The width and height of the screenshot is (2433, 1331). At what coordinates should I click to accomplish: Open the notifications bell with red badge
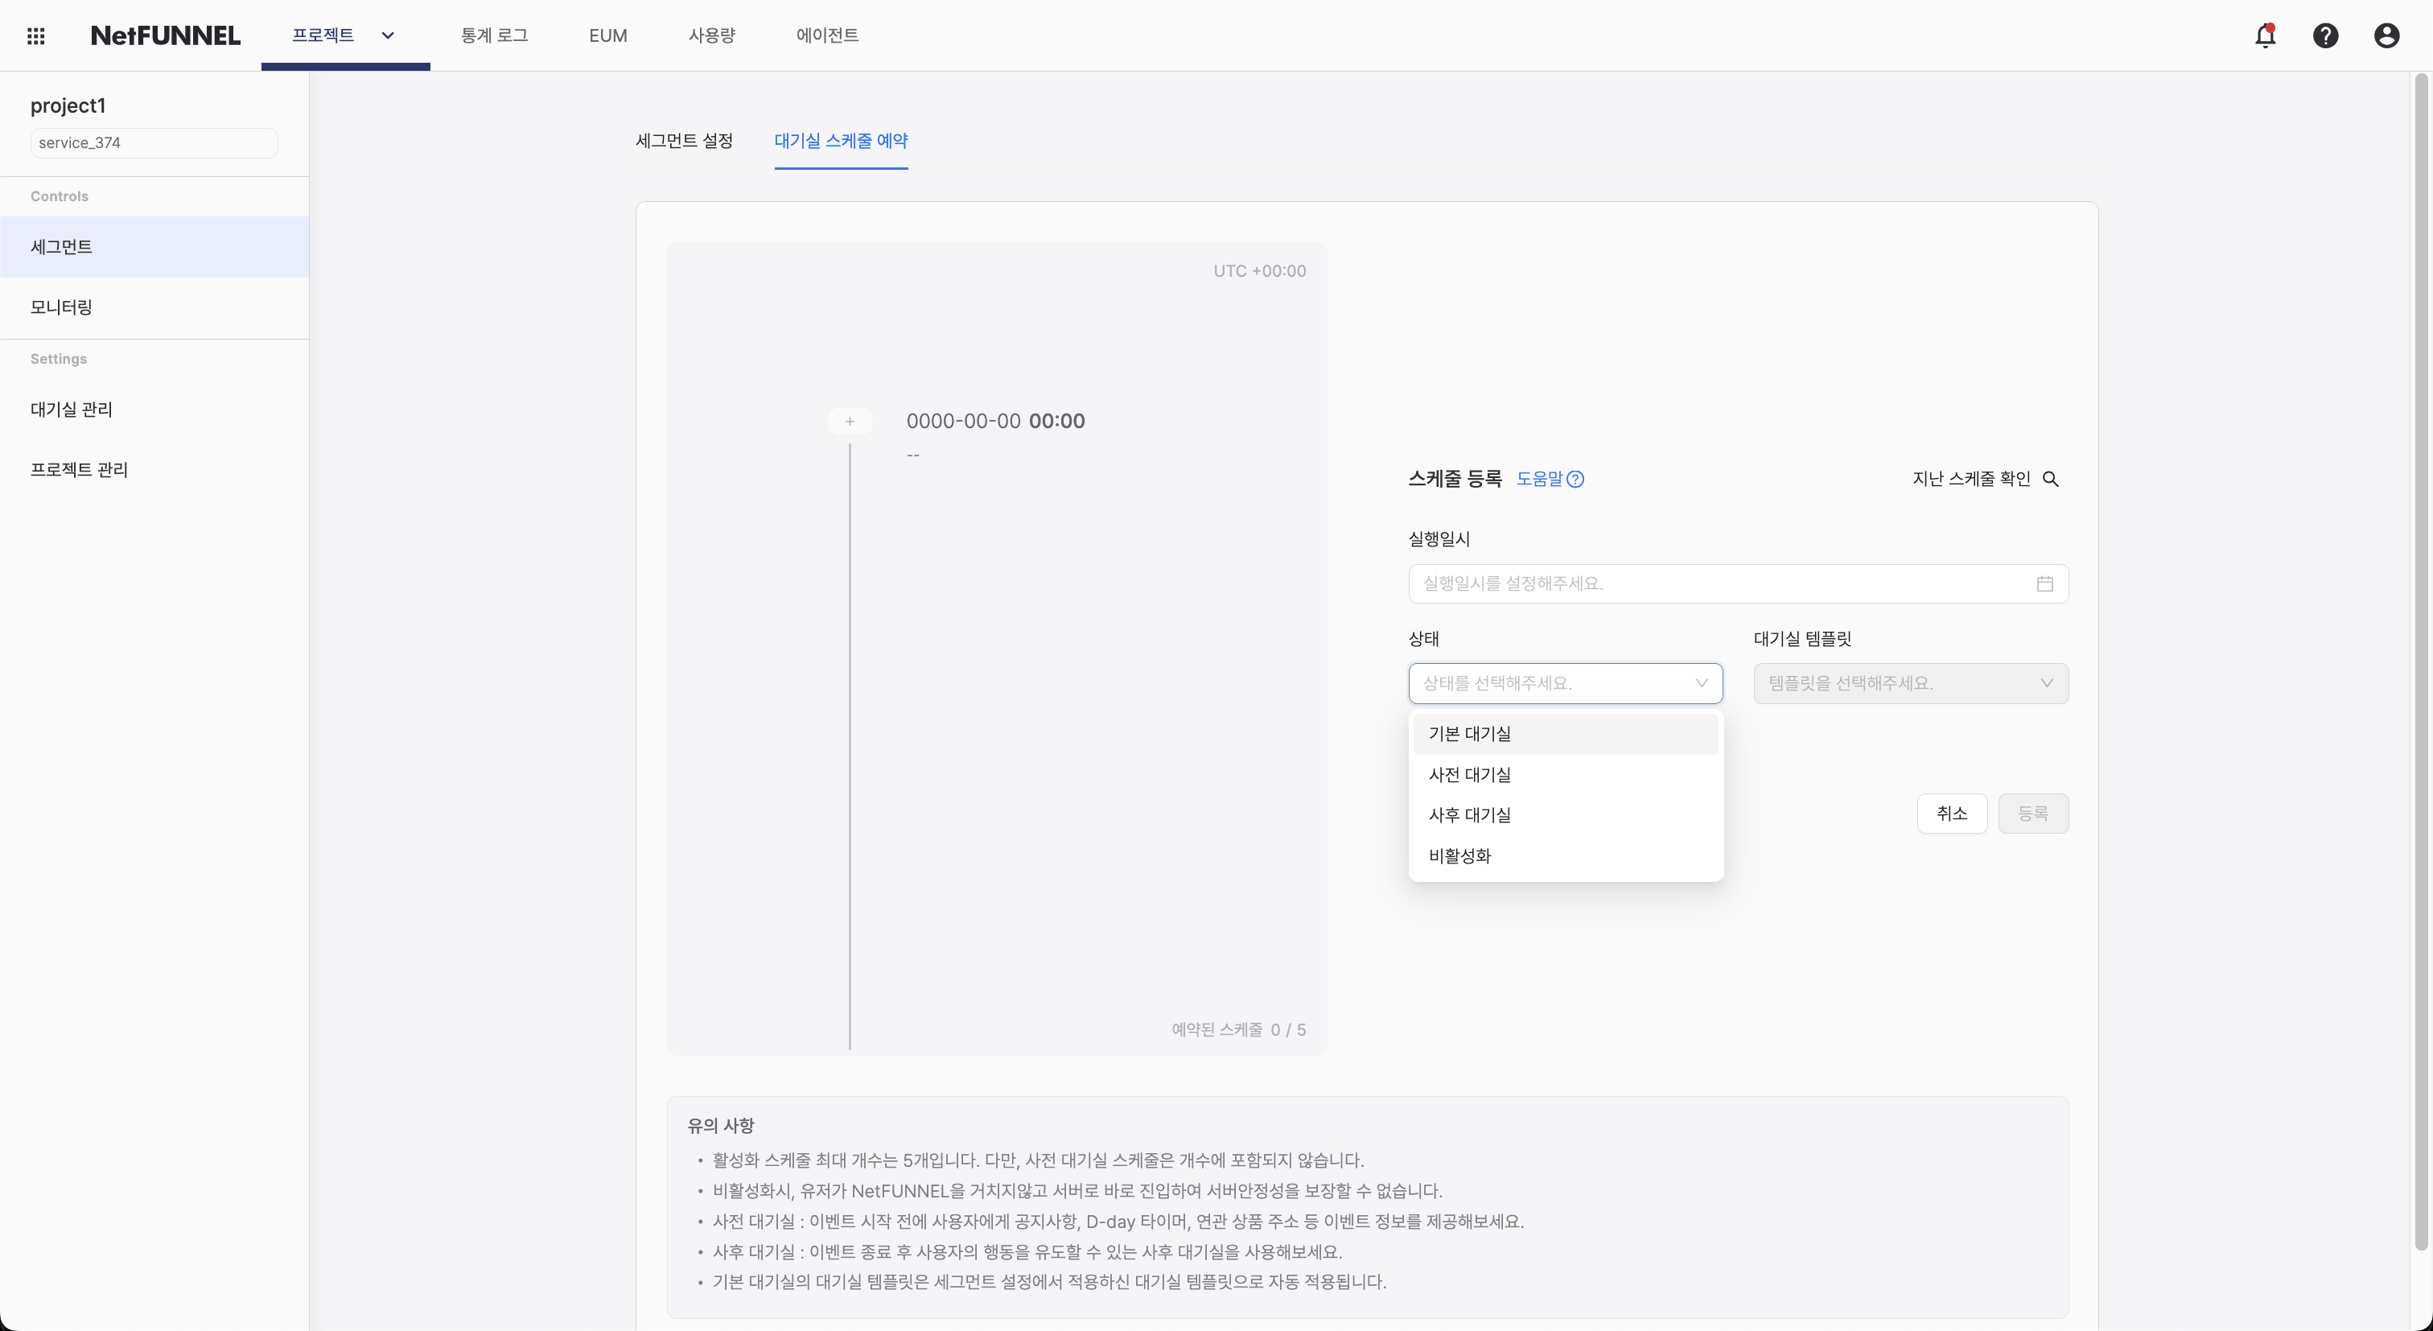coord(2265,35)
